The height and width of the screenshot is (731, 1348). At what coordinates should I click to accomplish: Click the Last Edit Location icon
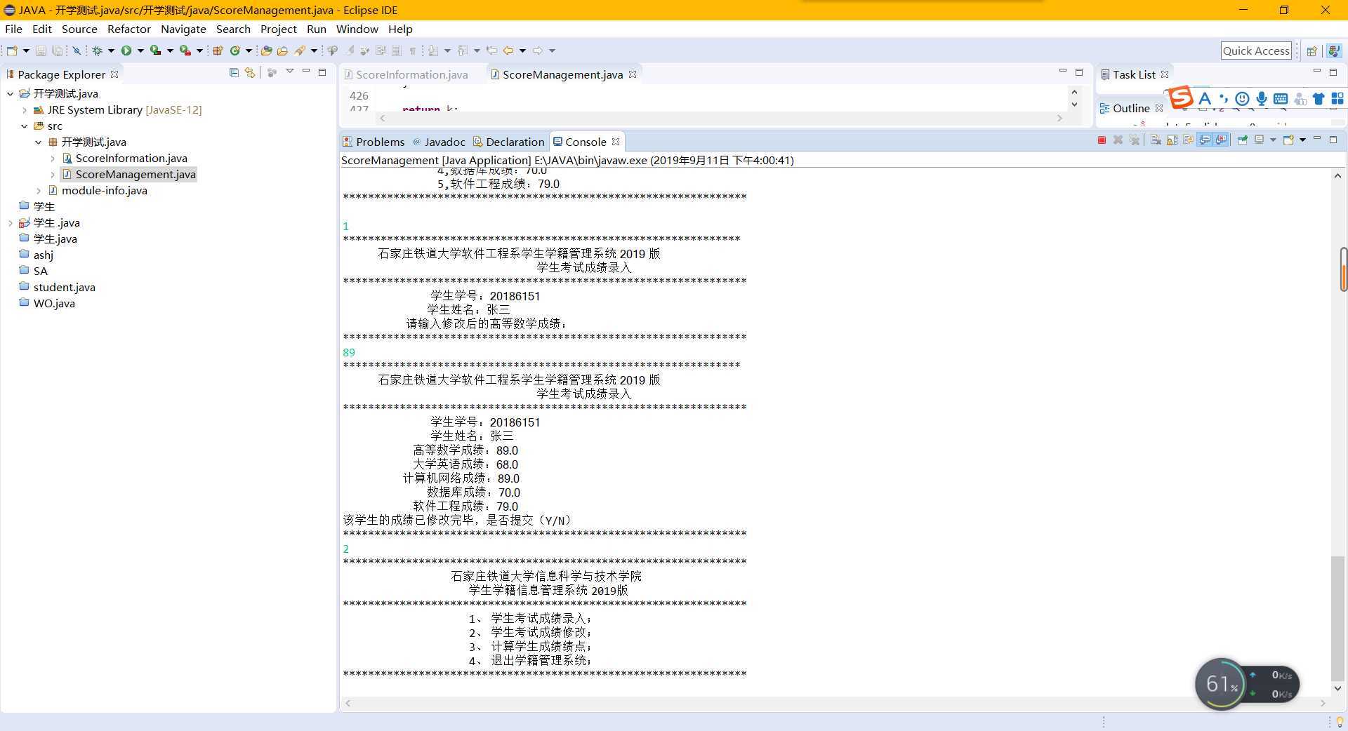coord(491,51)
